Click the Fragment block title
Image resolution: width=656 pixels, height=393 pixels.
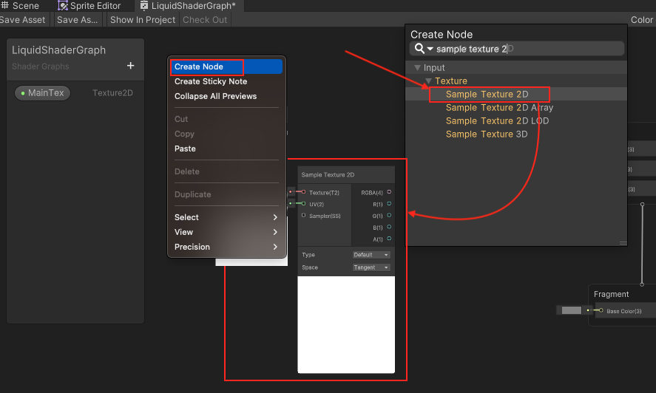[611, 294]
